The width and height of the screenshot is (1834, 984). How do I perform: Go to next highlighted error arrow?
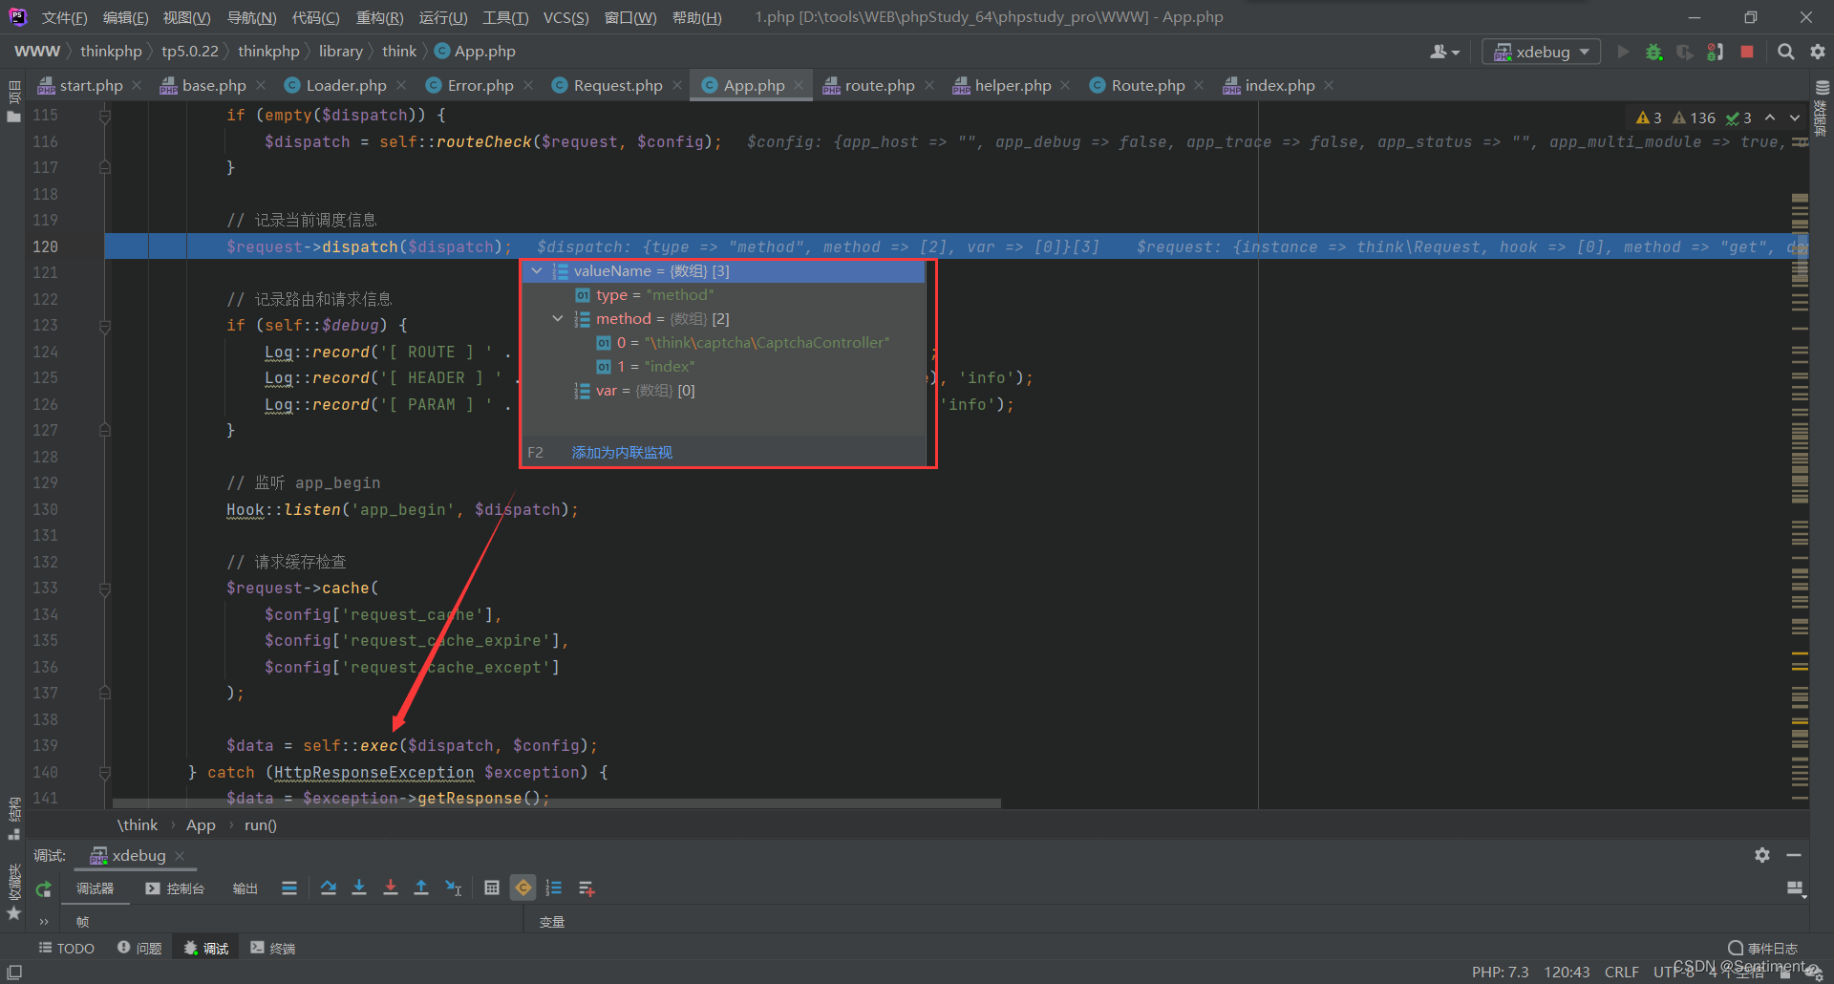(1795, 118)
